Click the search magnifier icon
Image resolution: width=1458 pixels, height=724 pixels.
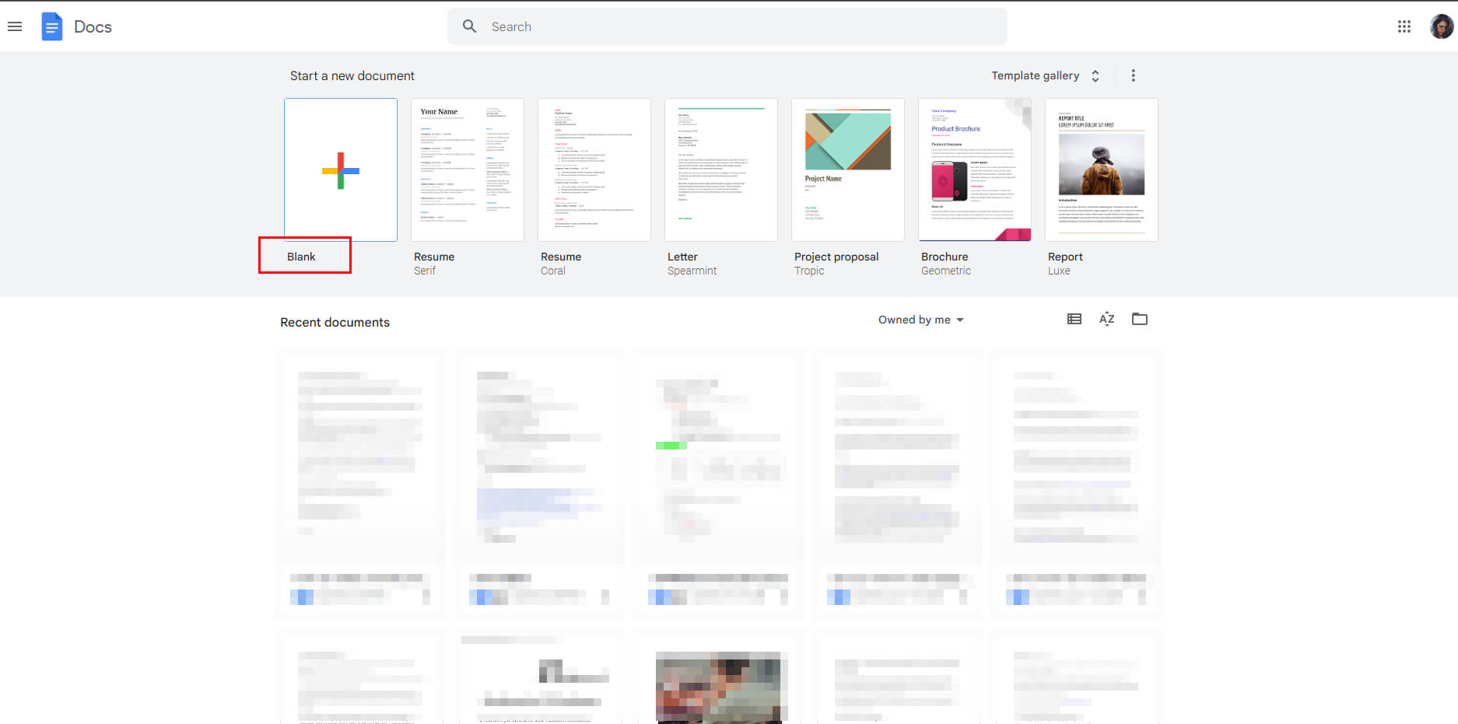(x=469, y=26)
